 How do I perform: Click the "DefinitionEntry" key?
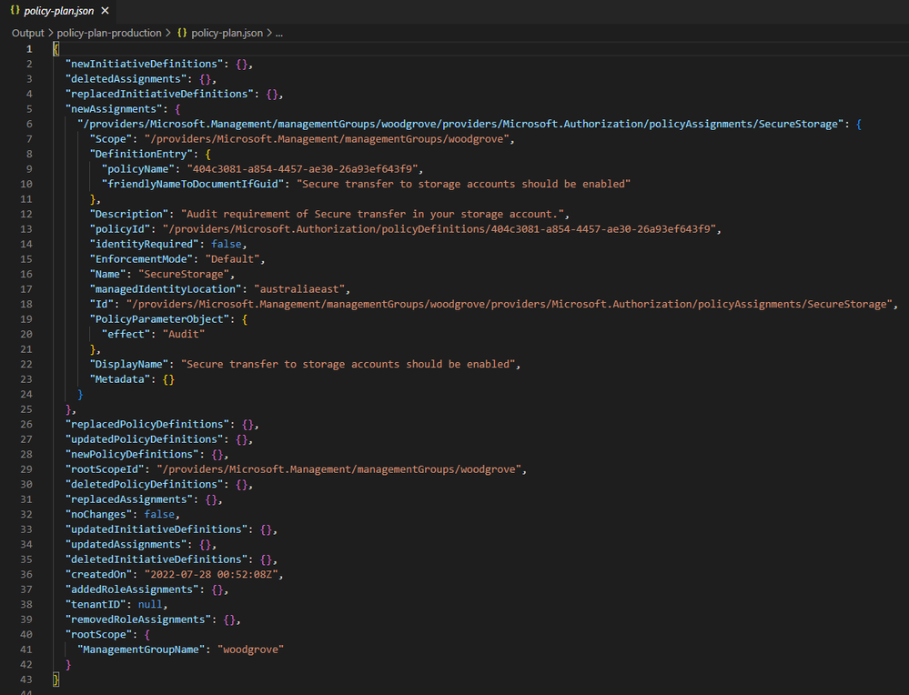click(141, 154)
